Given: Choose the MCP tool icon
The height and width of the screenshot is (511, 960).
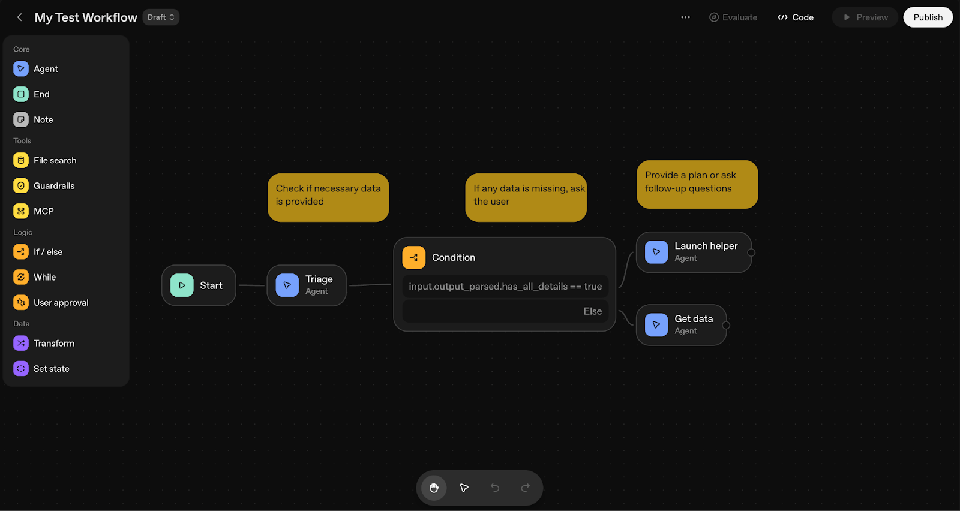Looking at the screenshot, I should 21,211.
